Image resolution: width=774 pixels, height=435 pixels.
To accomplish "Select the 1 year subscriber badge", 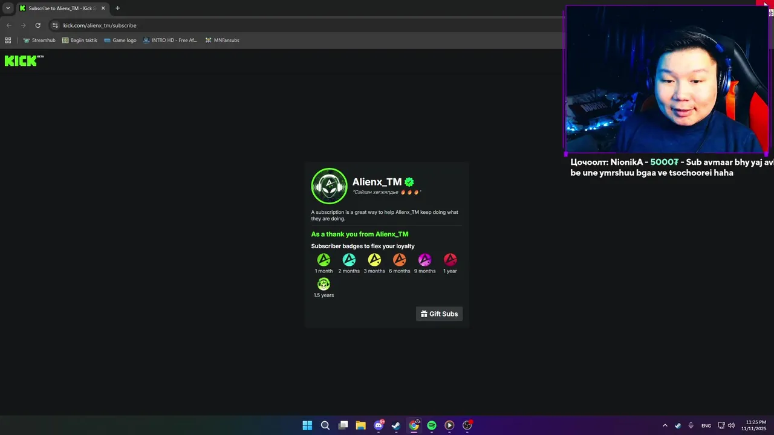I will [450, 260].
